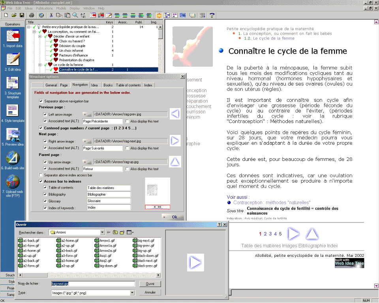Open the Publications menu

click(x=44, y=8)
